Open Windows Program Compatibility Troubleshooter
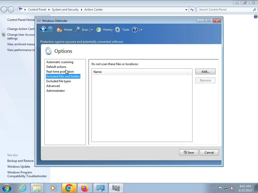This screenshot has height=193, width=258. 27,174
